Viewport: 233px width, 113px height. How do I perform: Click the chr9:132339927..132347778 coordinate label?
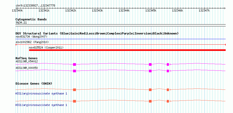(x=35, y=6)
